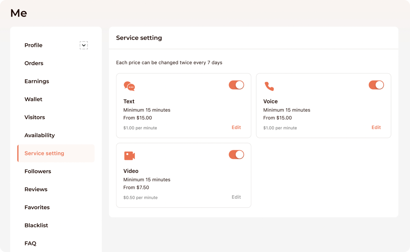Go to Earnings in sidebar
This screenshot has height=252, width=410.
click(x=37, y=81)
